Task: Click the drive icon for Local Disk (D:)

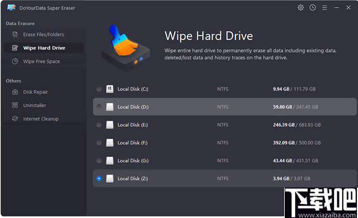Action: tap(110, 107)
